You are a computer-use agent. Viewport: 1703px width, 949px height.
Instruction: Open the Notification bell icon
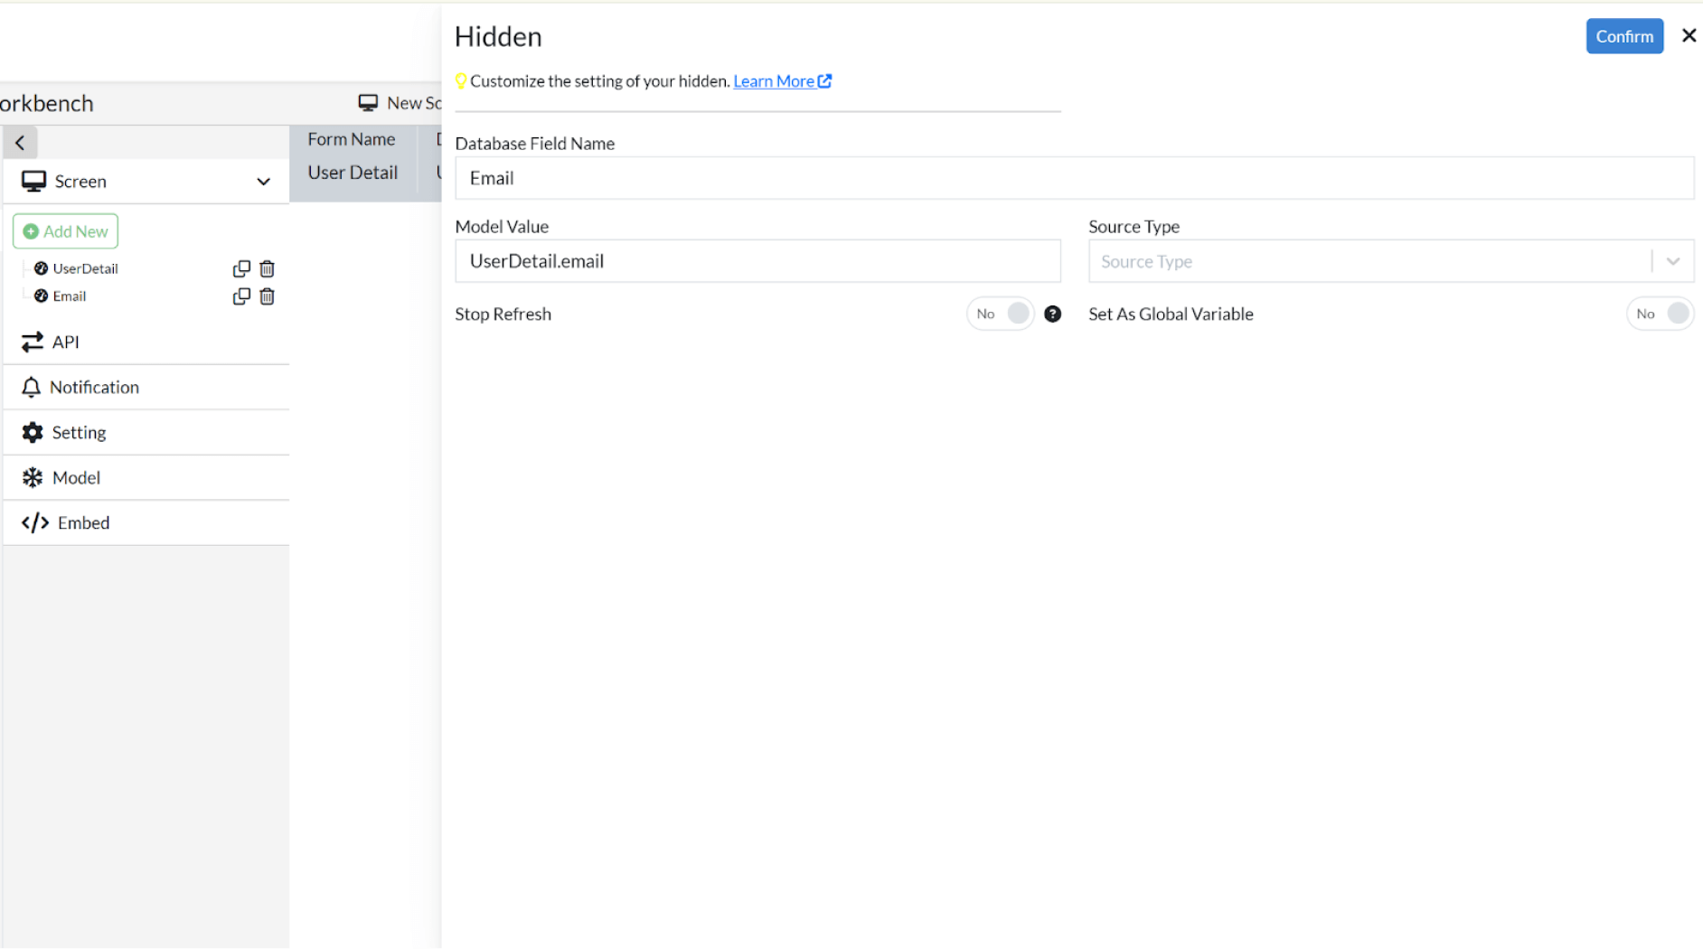(x=32, y=386)
